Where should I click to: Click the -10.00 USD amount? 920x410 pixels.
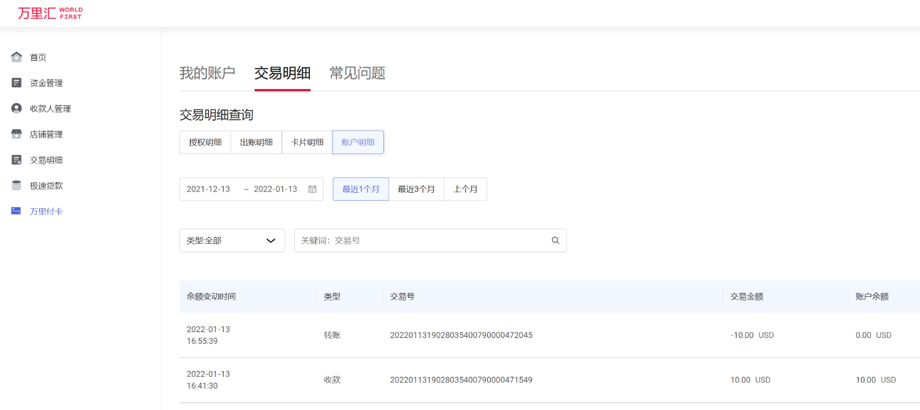pos(752,335)
